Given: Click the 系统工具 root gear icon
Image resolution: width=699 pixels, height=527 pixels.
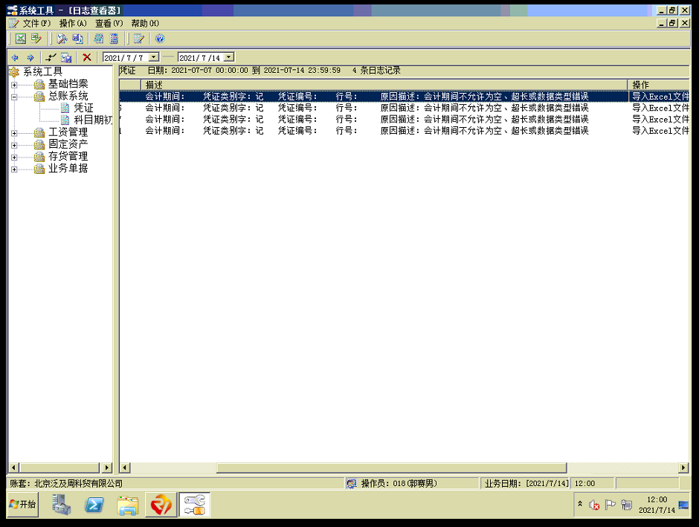Looking at the screenshot, I should (14, 71).
